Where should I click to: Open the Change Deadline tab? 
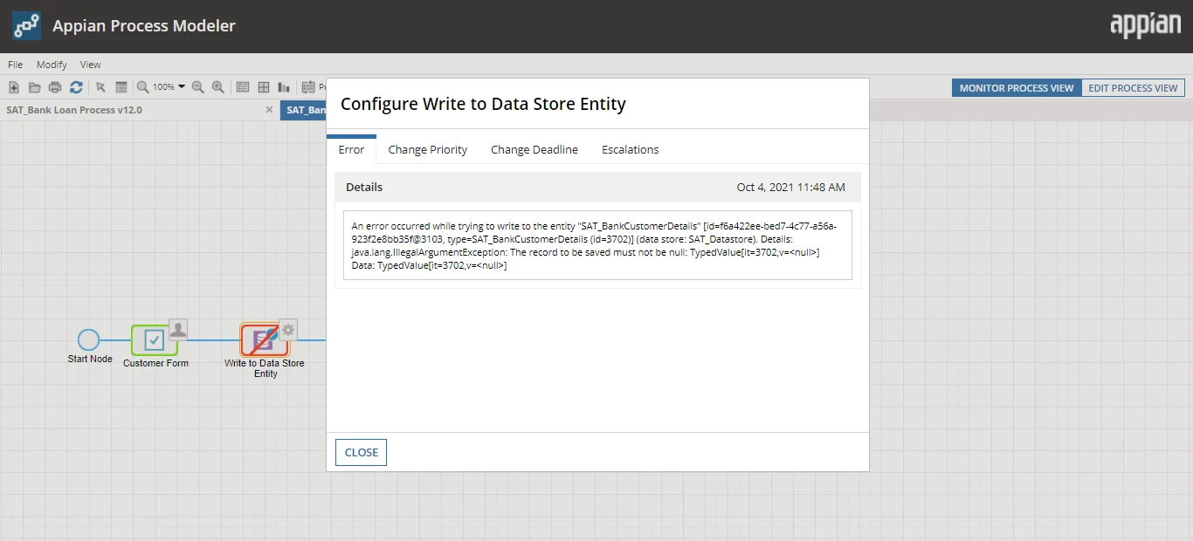pyautogui.click(x=534, y=149)
